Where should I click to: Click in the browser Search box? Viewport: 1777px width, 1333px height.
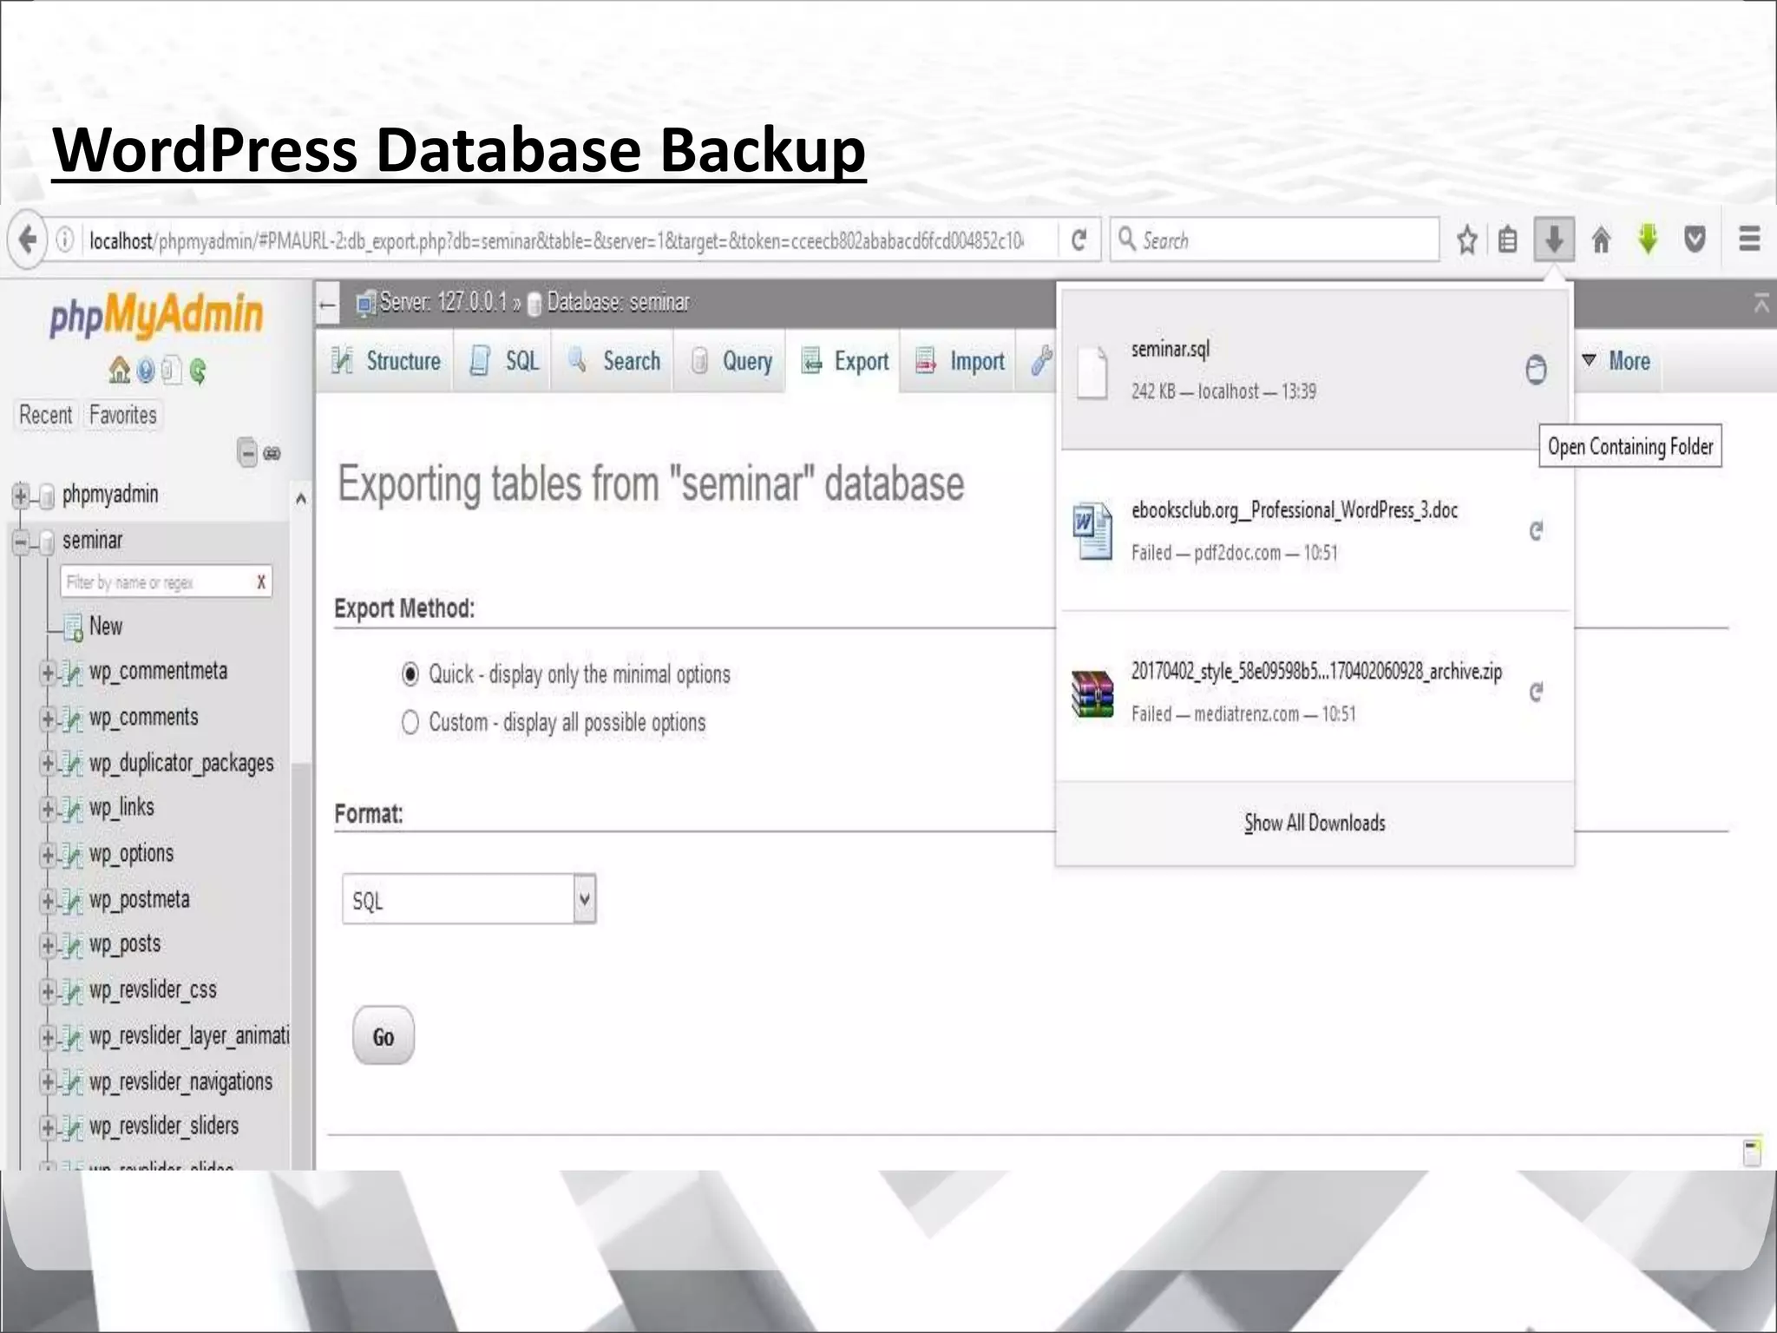click(x=1275, y=240)
